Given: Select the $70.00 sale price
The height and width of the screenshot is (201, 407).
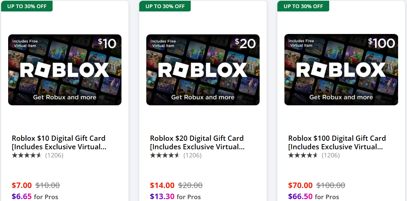Looking at the screenshot, I should (x=300, y=185).
